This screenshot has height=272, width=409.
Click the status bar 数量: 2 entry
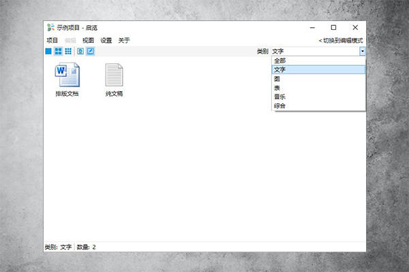coord(86,247)
